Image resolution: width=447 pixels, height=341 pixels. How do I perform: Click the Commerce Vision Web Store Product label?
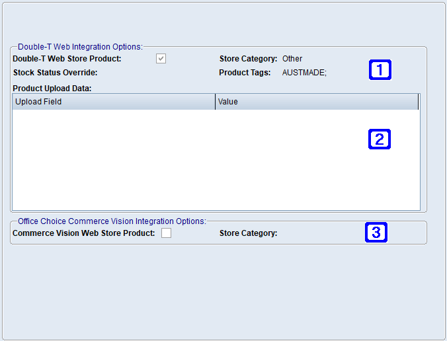click(x=84, y=233)
